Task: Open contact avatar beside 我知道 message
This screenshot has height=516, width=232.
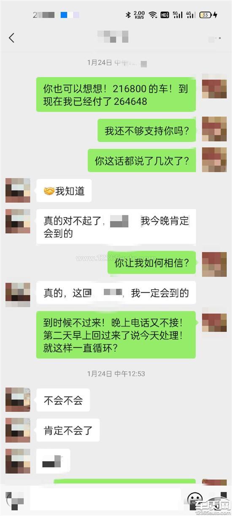Action: [18, 190]
